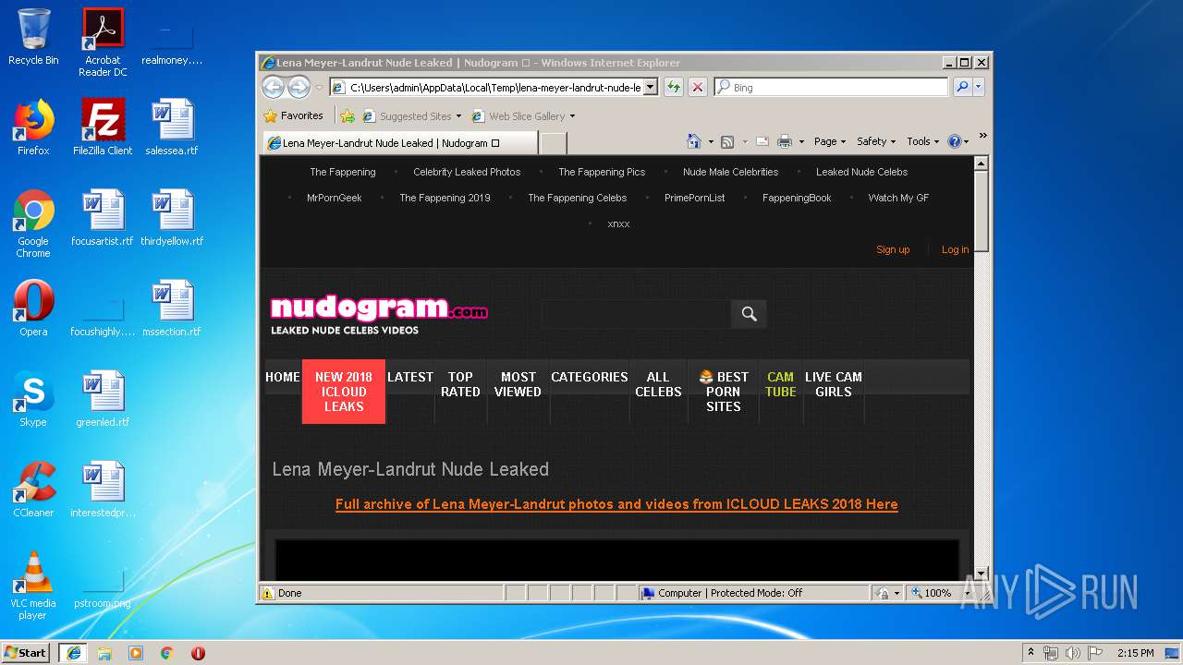Select the Opera desktop icon
The height and width of the screenshot is (665, 1183).
point(33,308)
